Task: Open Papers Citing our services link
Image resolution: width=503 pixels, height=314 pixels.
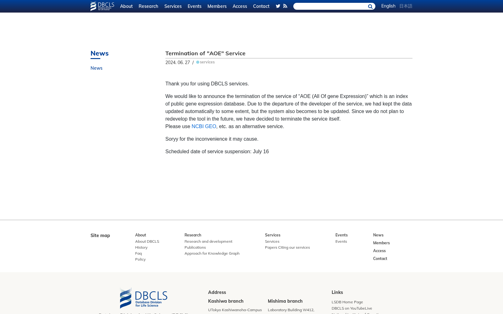Action: click(287, 247)
